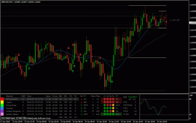Image resolution: width=196 pixels, height=123 pixels.
Task: Click the yellow Fx dot in the H4 row
Action: tap(113, 111)
